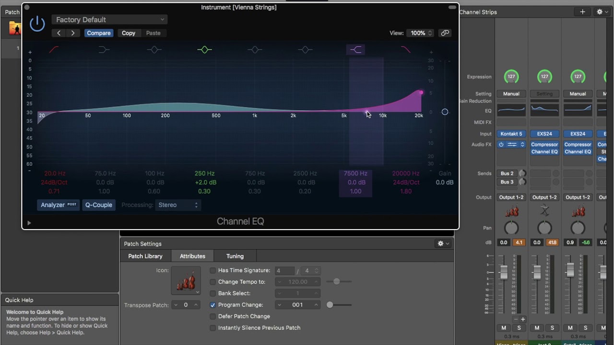The width and height of the screenshot is (614, 345).
Task: Enable Change Tempo to checkbox
Action: pyautogui.click(x=213, y=282)
